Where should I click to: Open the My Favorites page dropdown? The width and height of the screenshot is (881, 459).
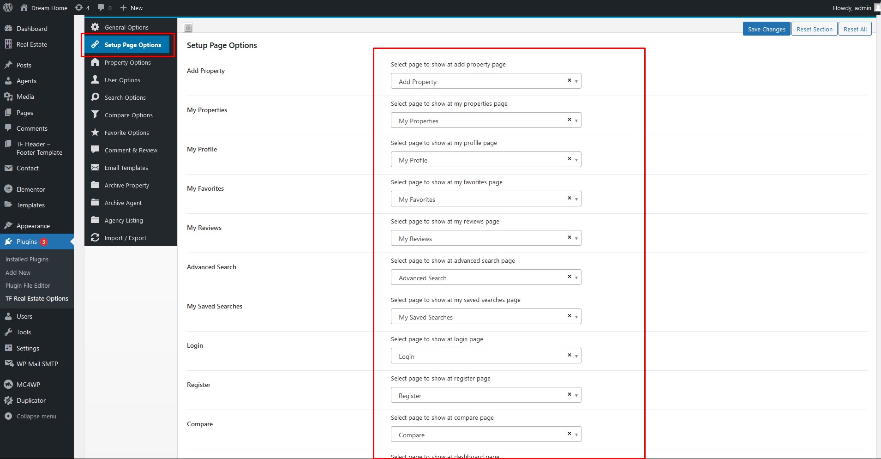point(486,199)
